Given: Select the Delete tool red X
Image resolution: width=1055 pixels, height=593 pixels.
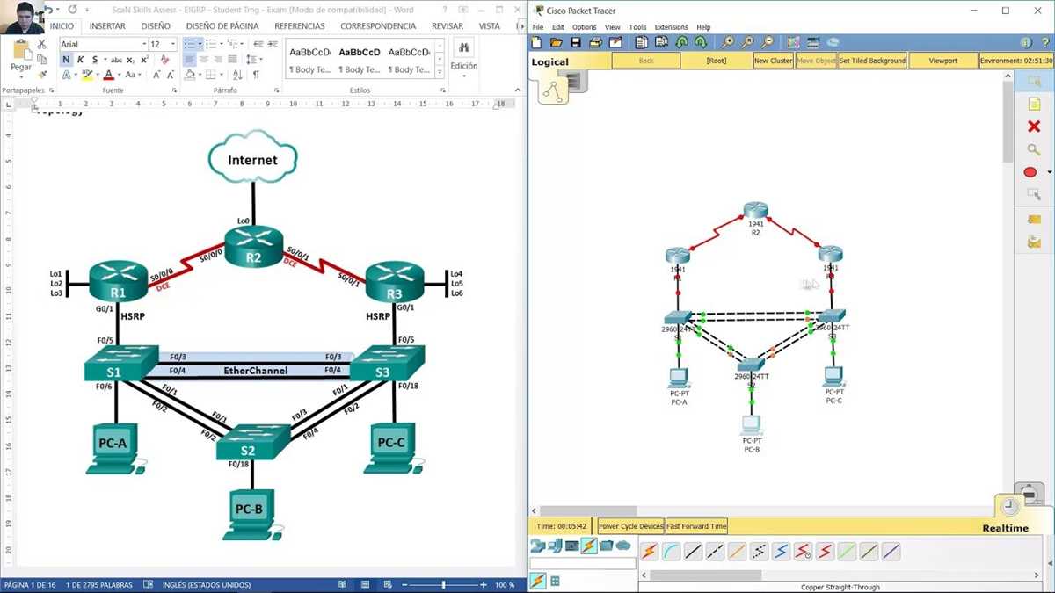Looking at the screenshot, I should (x=1034, y=127).
